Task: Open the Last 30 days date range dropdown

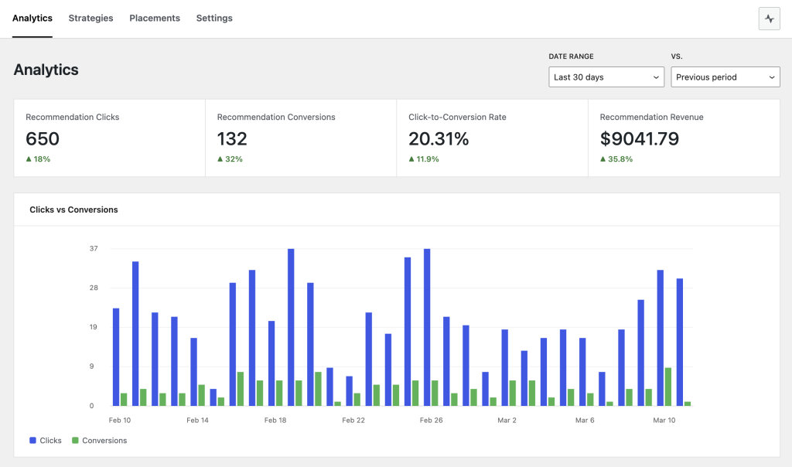Action: (x=606, y=77)
